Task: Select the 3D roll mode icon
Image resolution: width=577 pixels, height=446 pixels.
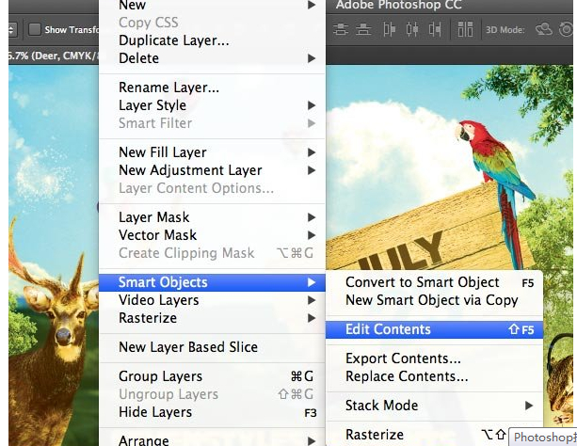Action: [566, 29]
